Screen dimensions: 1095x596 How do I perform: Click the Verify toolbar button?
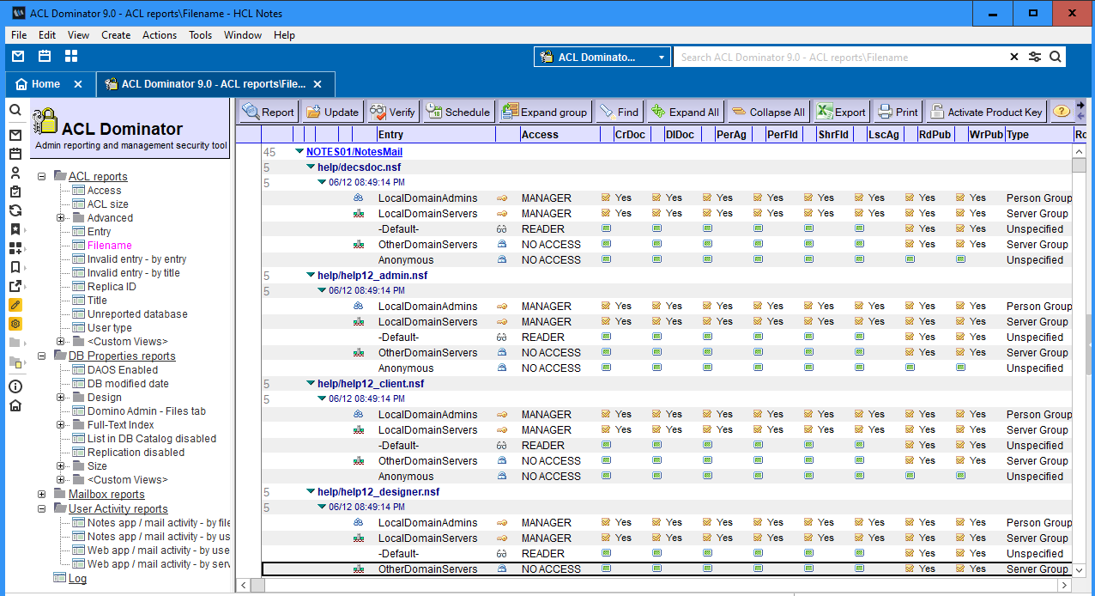[392, 112]
